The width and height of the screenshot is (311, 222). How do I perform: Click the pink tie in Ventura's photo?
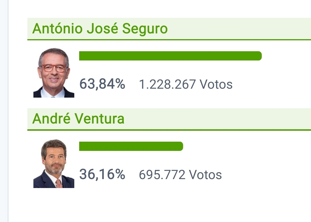[x=59, y=183]
